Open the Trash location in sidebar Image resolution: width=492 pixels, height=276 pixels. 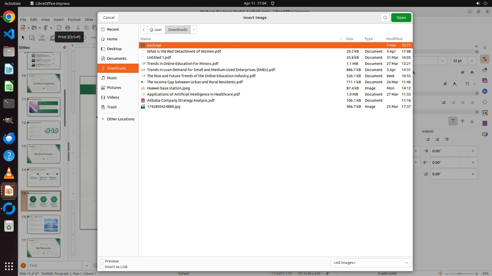[x=112, y=107]
